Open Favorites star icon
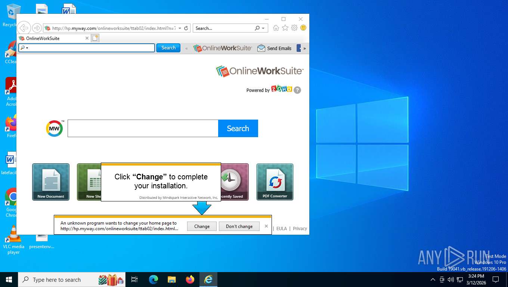Viewport: 508px width, 287px height. click(x=285, y=28)
